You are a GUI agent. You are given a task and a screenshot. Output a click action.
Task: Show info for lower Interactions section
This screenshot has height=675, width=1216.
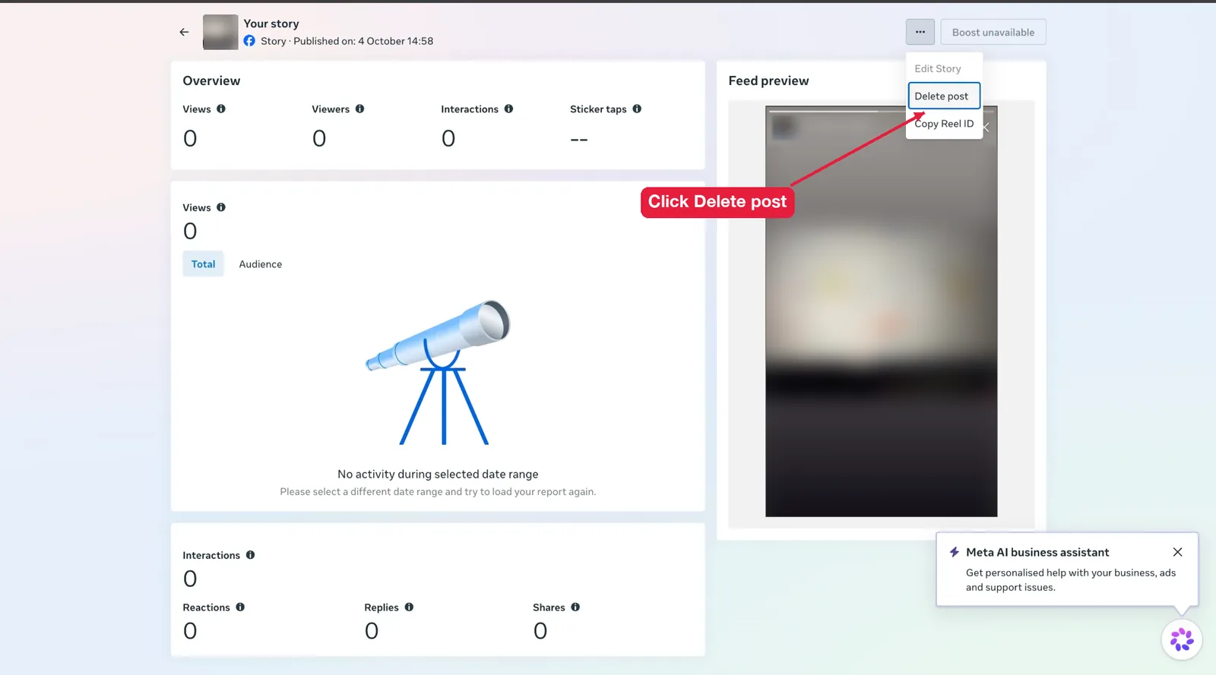click(250, 555)
